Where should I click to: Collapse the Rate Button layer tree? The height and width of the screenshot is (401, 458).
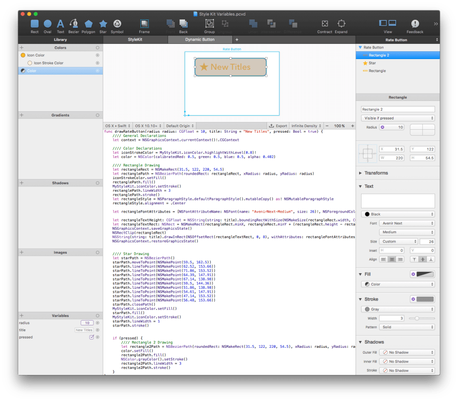click(x=361, y=47)
